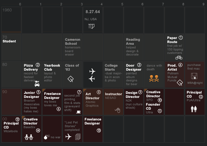Open the Design Director N2K cell

click(x=134, y=102)
